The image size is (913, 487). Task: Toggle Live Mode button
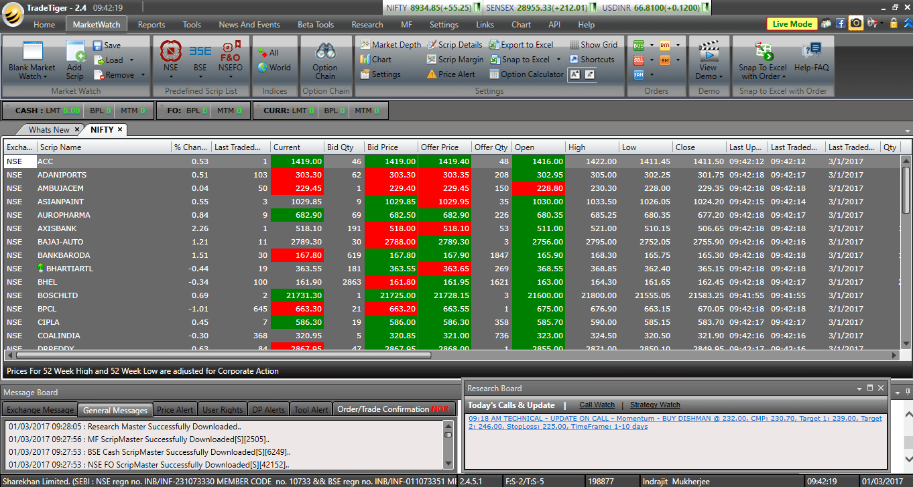coord(792,24)
